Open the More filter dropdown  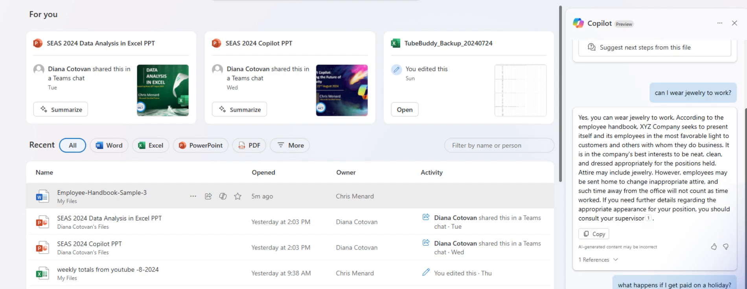click(x=290, y=145)
